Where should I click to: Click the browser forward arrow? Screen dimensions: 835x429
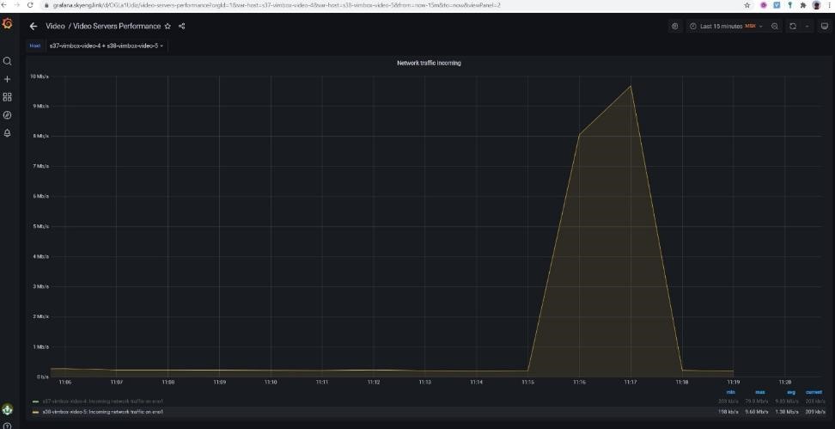[16, 5]
